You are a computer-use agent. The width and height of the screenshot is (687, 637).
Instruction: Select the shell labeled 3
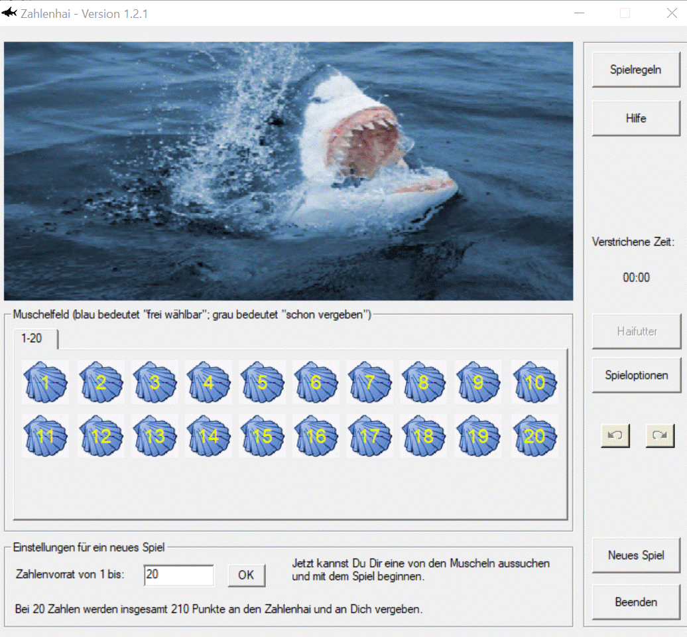coord(155,382)
